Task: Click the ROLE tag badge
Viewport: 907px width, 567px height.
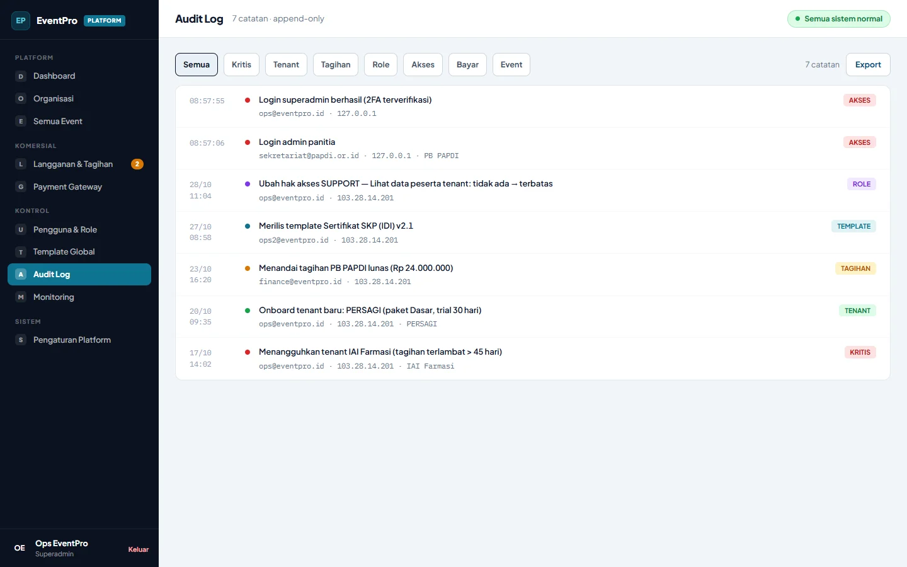Action: tap(861, 184)
